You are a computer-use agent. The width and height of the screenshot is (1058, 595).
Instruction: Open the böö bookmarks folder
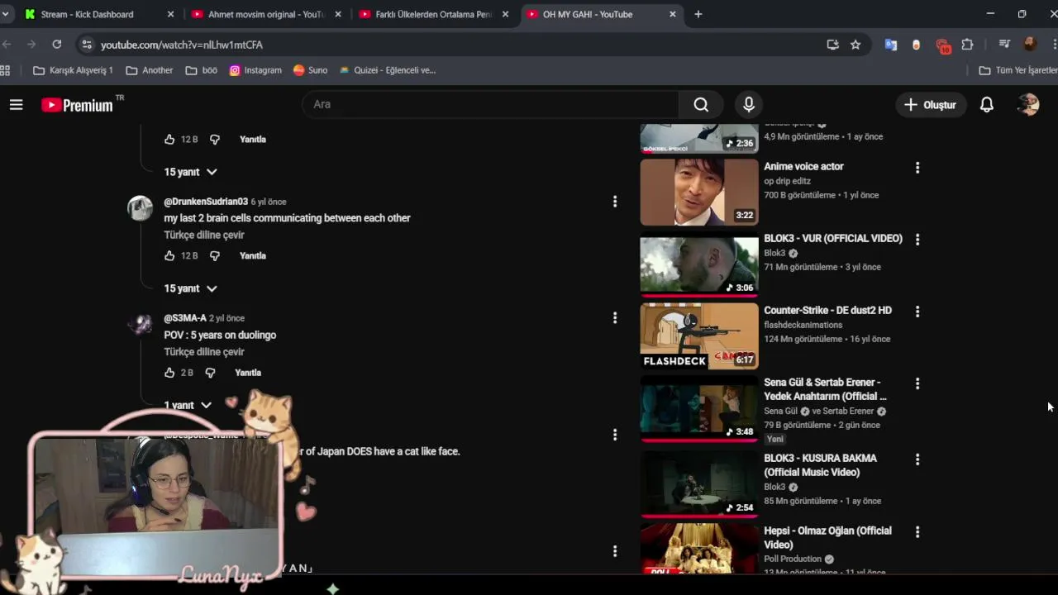[x=202, y=70]
